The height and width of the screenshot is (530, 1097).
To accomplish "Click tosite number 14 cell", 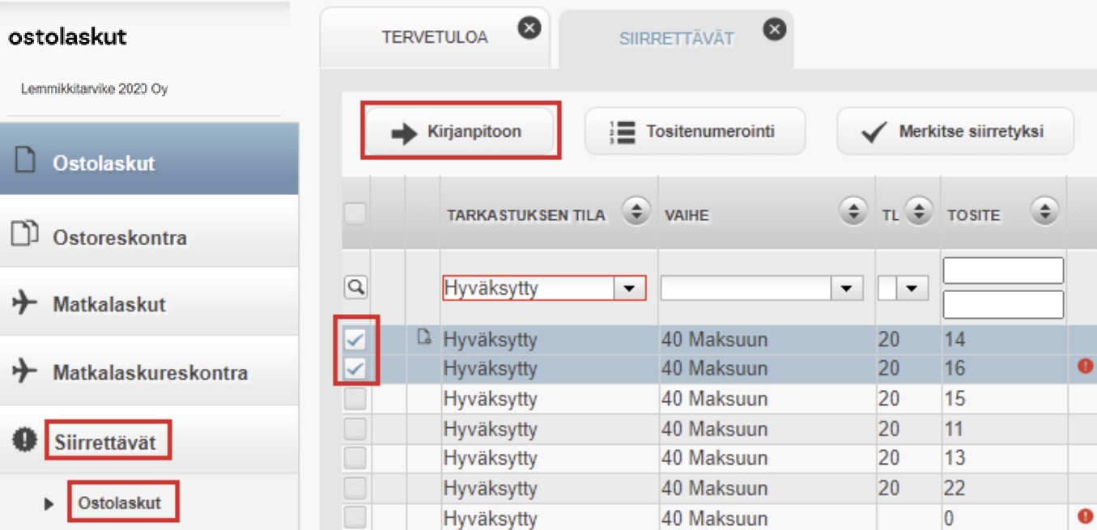I will [955, 339].
